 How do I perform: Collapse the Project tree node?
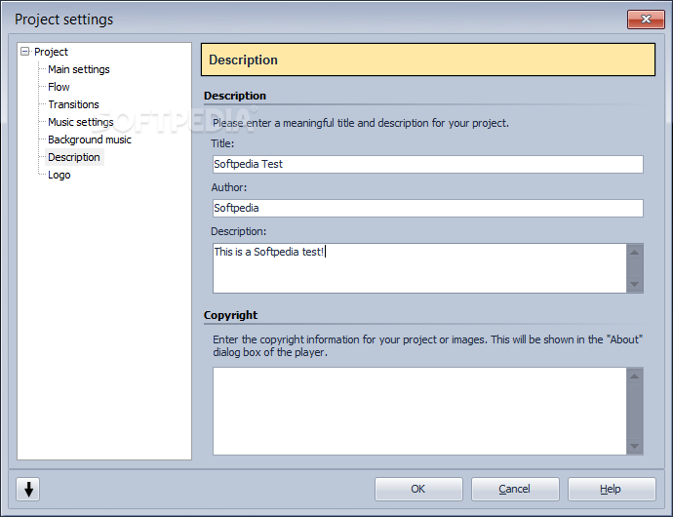tap(25, 52)
